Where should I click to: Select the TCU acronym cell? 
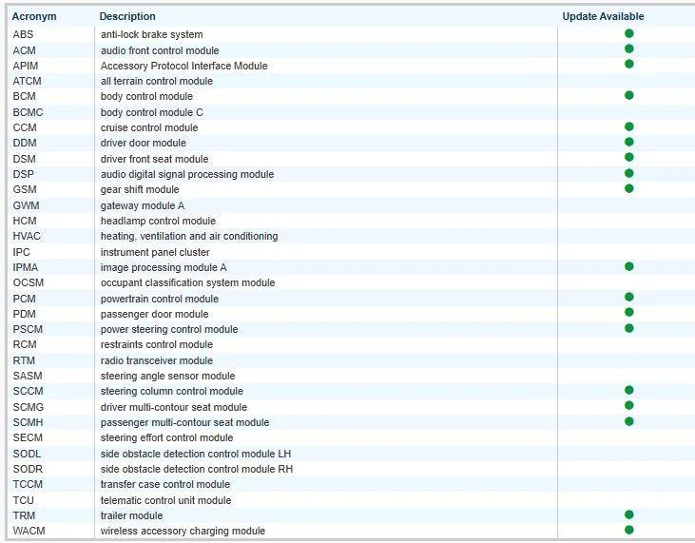pyautogui.click(x=23, y=500)
